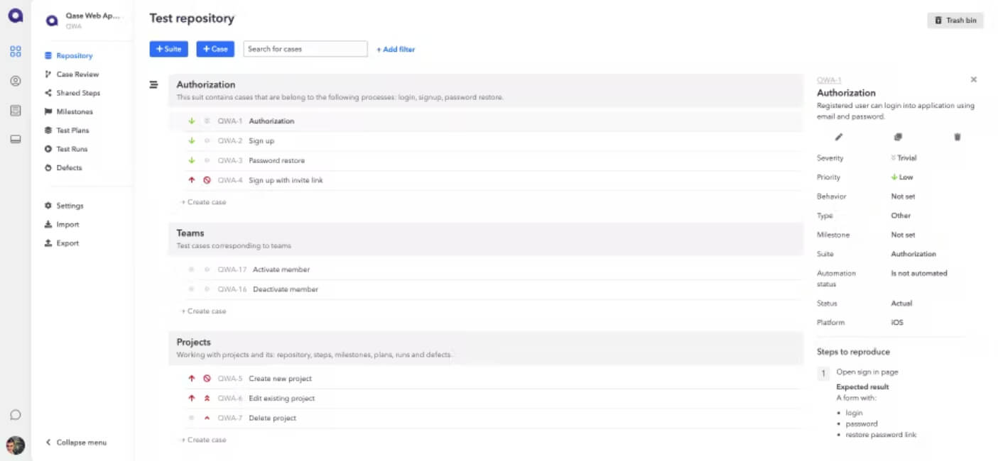The height and width of the screenshot is (461, 998).
Task: Select the Authorization suite header
Action: click(x=486, y=90)
